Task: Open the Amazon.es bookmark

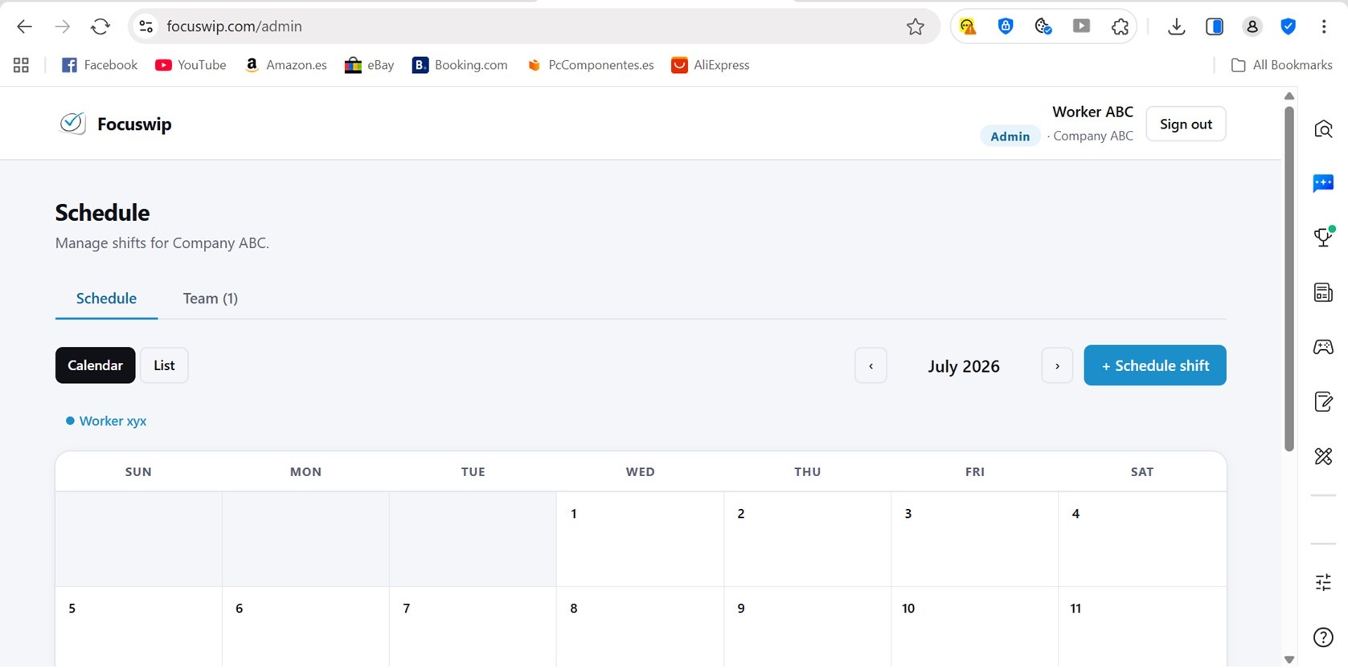Action: (x=285, y=65)
